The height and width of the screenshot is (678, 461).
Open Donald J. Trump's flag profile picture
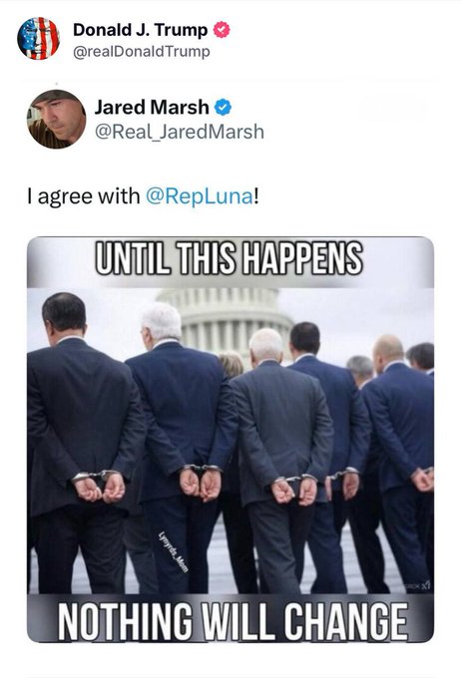pos(38,39)
